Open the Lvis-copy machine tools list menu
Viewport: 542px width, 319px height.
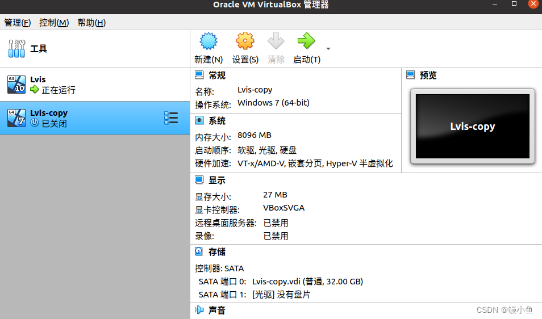(x=171, y=118)
